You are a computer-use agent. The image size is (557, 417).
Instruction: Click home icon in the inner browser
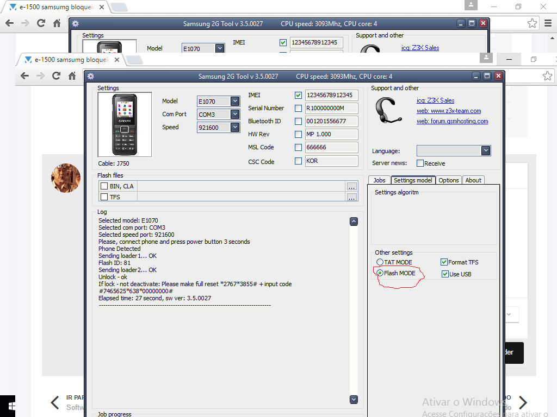pyautogui.click(x=72, y=75)
